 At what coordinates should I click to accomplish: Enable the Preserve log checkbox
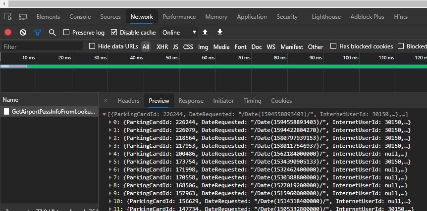(66, 33)
